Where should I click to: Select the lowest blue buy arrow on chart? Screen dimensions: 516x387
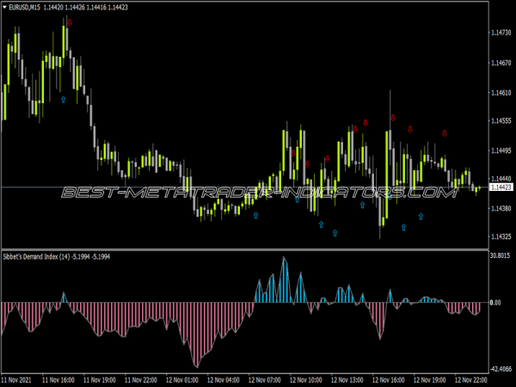pyautogui.click(x=335, y=233)
